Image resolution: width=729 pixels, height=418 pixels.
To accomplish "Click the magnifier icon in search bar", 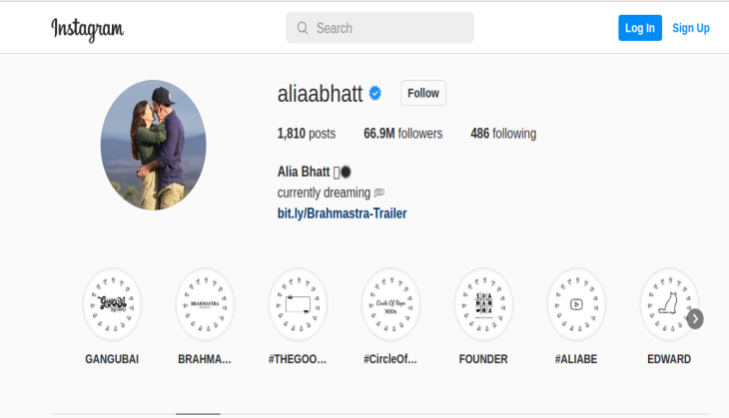I will point(303,28).
